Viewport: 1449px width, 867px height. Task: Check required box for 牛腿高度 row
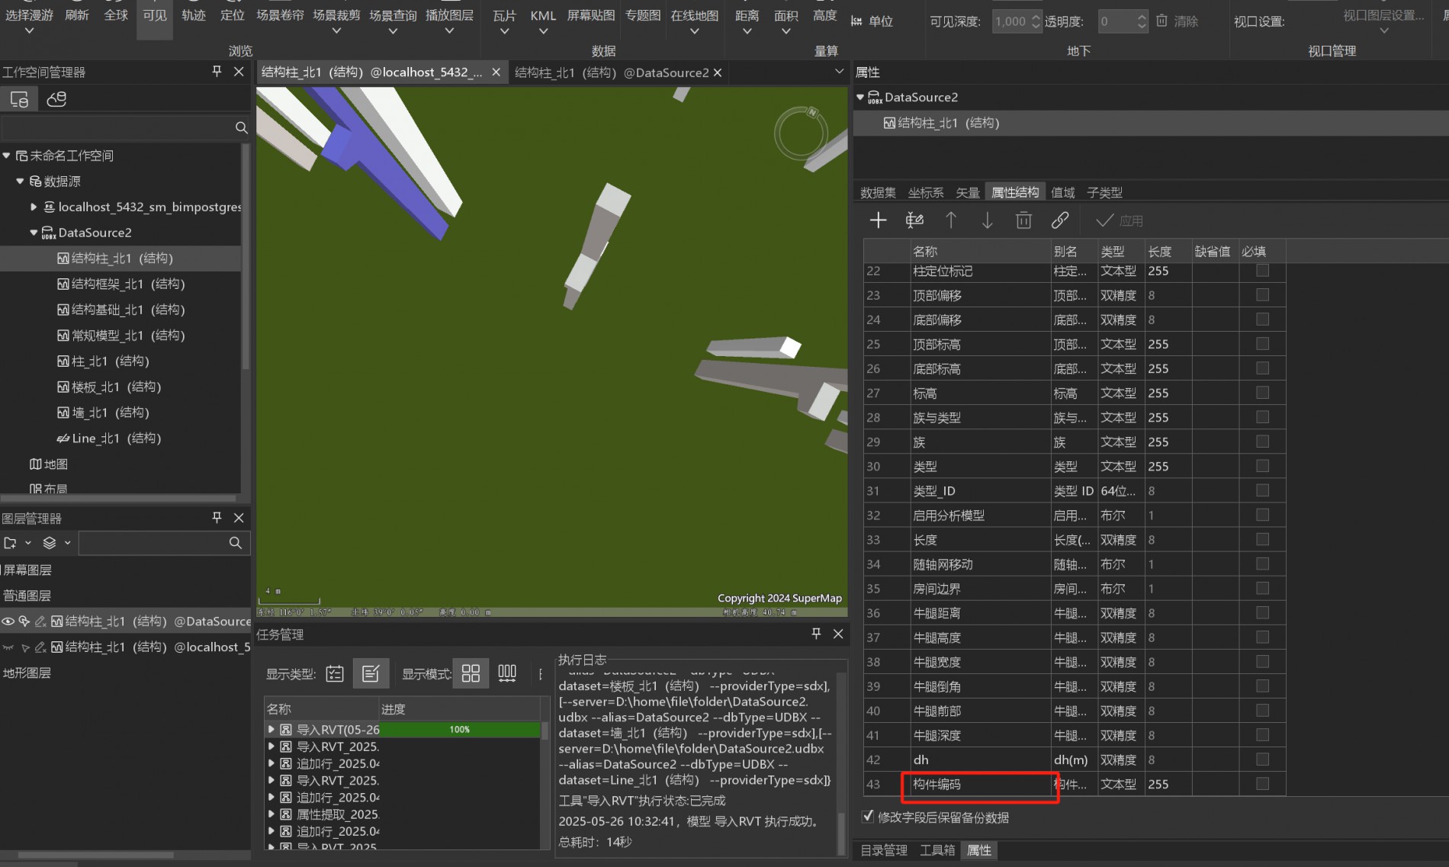1262,637
